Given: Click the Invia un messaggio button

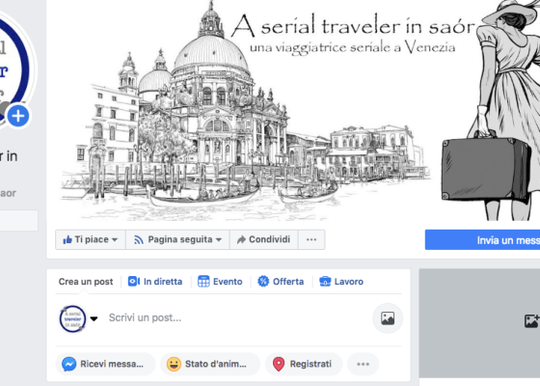Looking at the screenshot, I should point(482,240).
